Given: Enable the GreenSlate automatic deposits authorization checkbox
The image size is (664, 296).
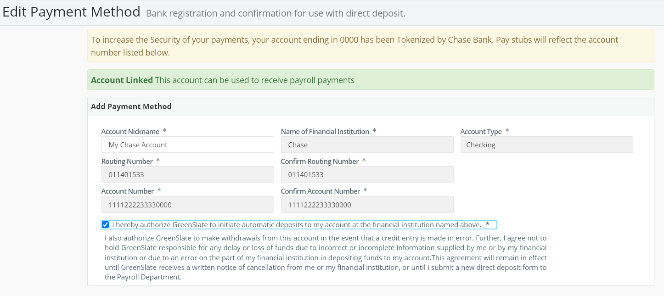Looking at the screenshot, I should tap(106, 224).
